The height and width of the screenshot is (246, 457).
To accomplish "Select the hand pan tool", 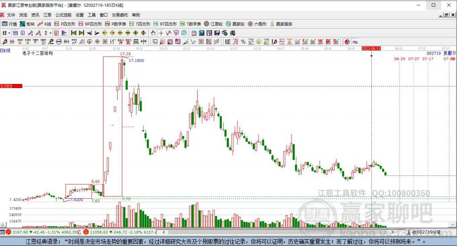I will point(153,33).
